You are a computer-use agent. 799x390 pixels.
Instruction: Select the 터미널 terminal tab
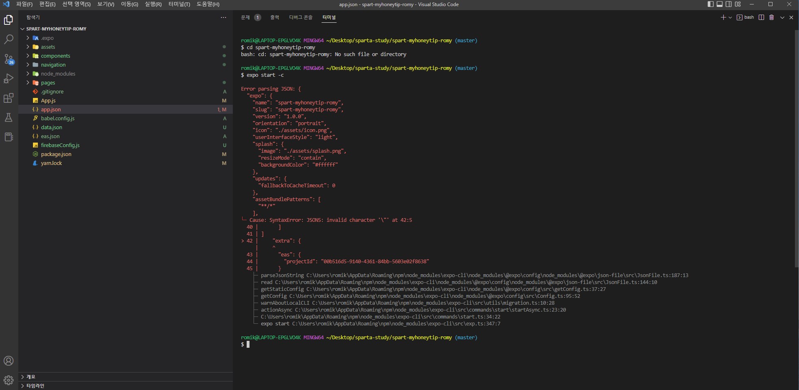point(329,17)
